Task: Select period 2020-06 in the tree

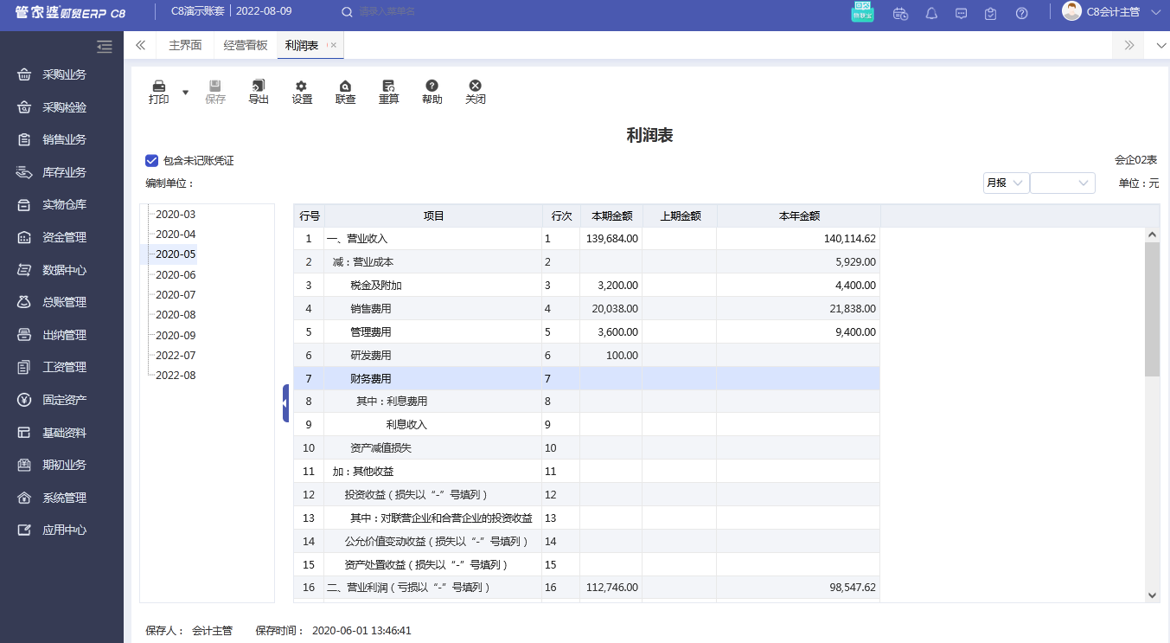Action: pos(176,274)
